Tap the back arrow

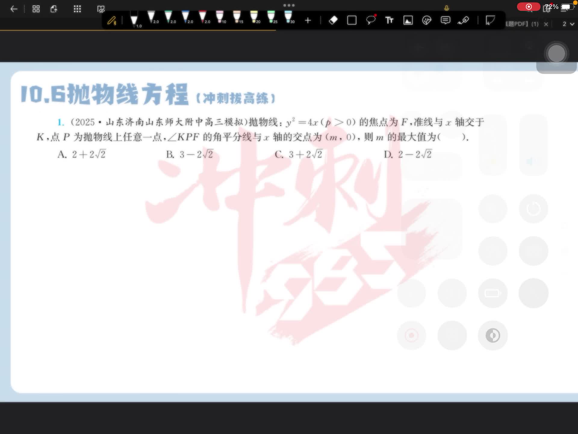(14, 9)
